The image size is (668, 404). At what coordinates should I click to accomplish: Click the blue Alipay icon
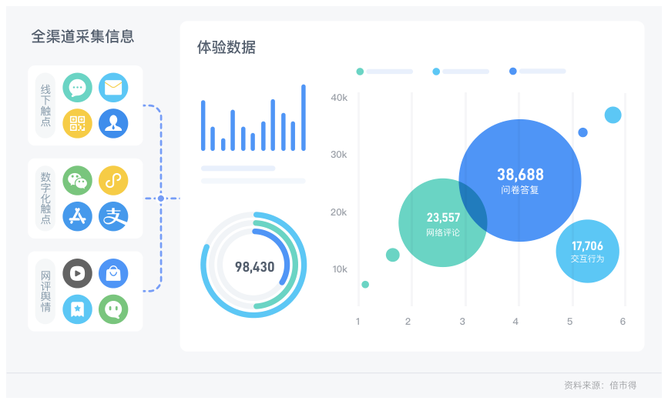point(113,216)
